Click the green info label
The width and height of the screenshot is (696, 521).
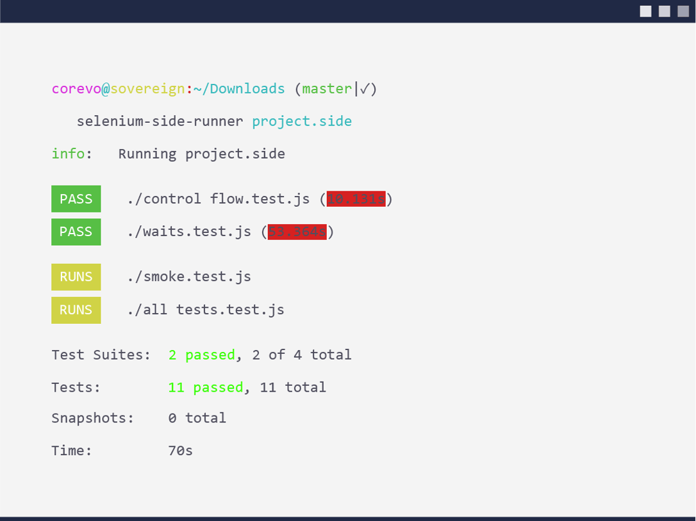[68, 154]
